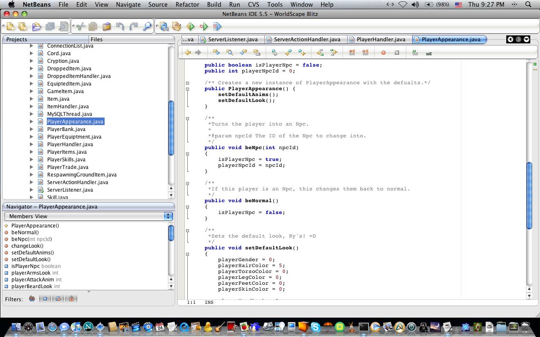Screen dimensions: 540x337
Task: Click the Navigator scrollbar down arrow
Action: pos(171,286)
